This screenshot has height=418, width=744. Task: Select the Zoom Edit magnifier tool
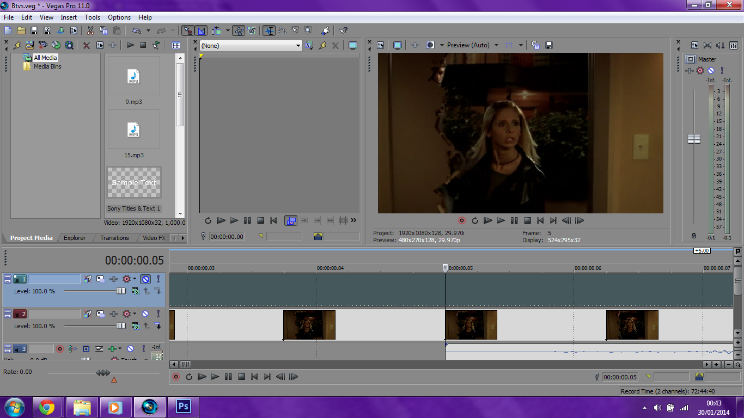pos(308,30)
